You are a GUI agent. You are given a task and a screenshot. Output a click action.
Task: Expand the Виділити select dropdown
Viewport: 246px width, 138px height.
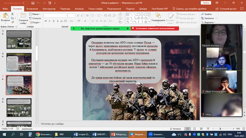coord(208,23)
